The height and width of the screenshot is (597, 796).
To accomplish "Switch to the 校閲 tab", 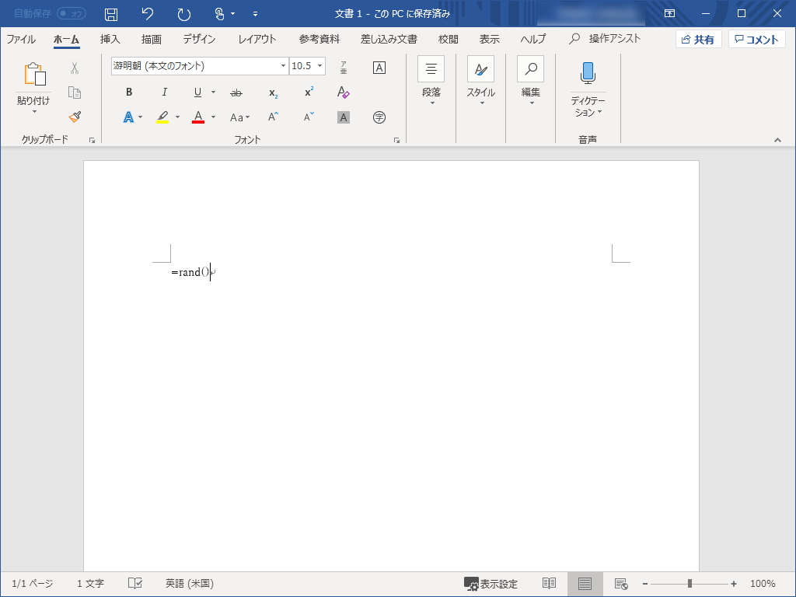I will tap(449, 39).
